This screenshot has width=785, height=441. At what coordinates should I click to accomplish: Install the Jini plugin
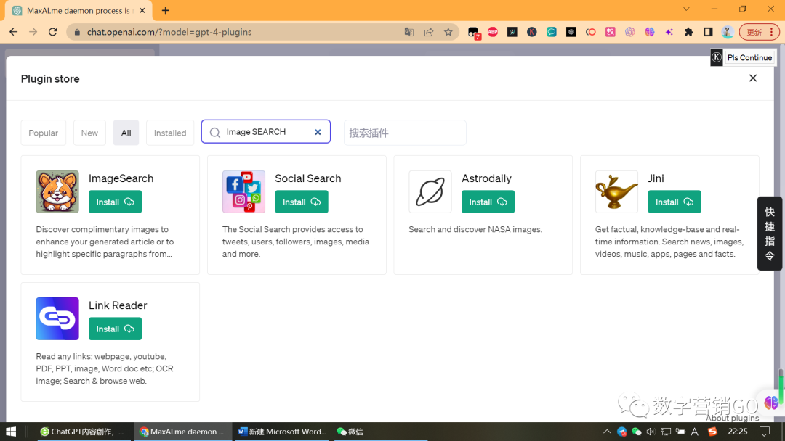[x=675, y=202]
